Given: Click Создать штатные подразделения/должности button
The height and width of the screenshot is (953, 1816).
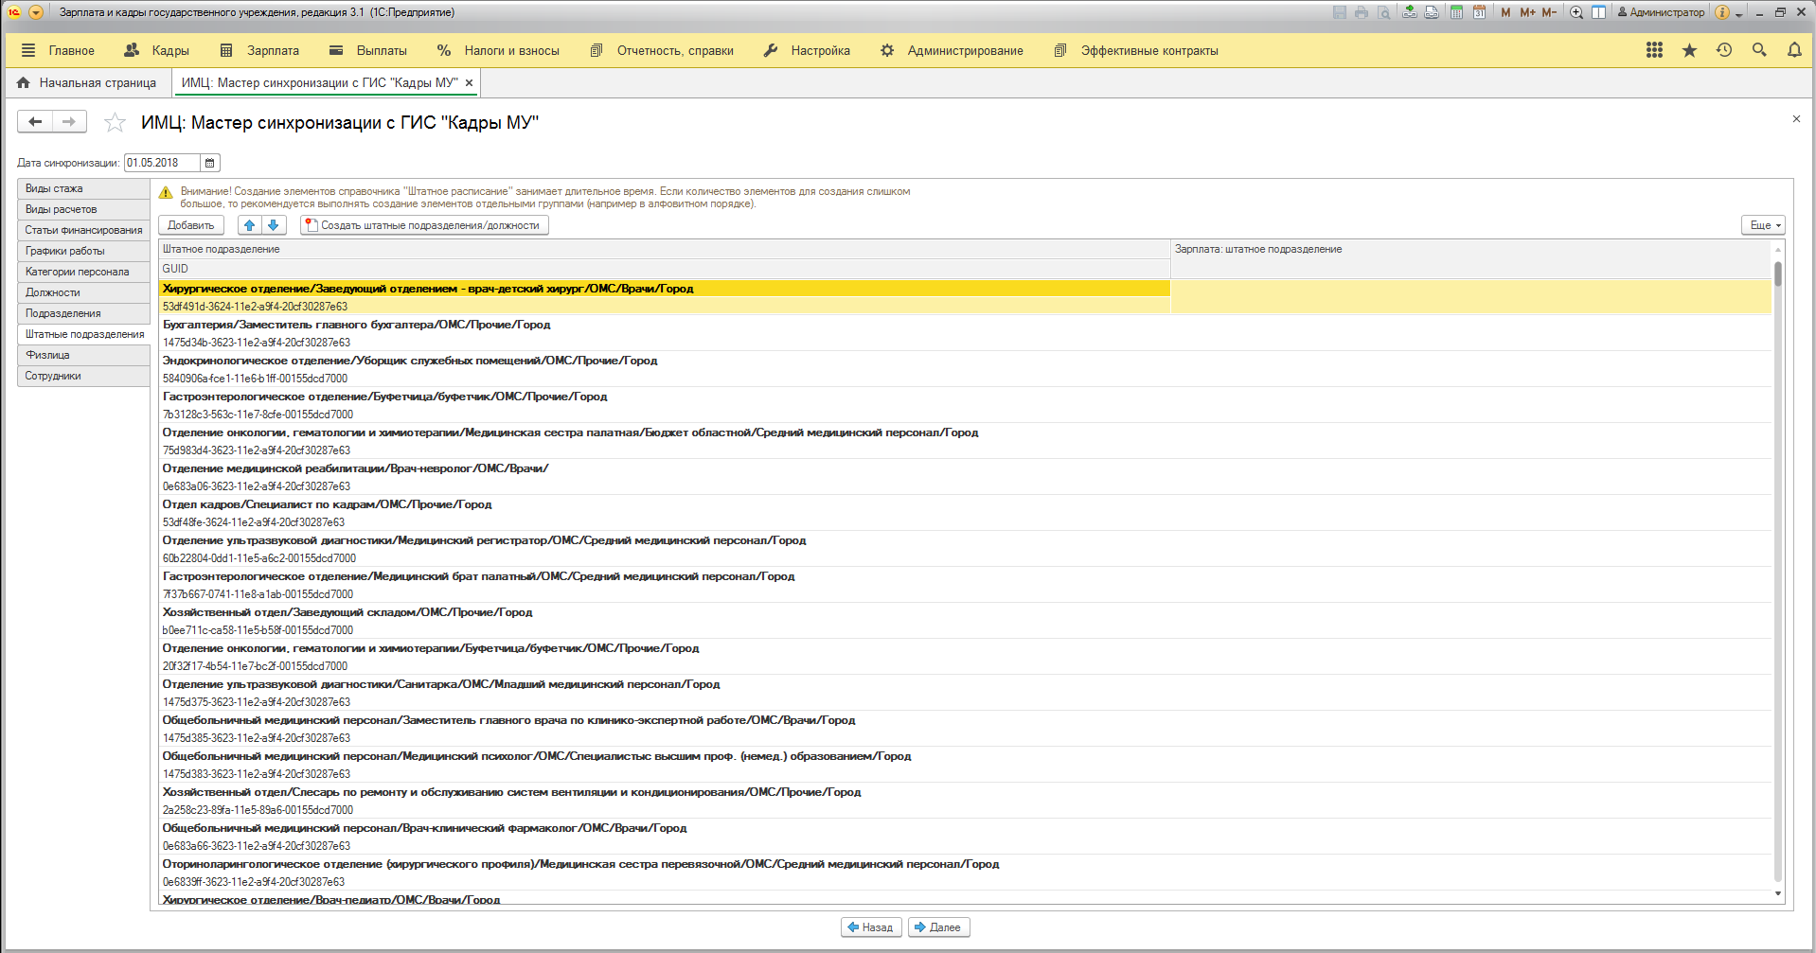Looking at the screenshot, I should click(x=424, y=225).
